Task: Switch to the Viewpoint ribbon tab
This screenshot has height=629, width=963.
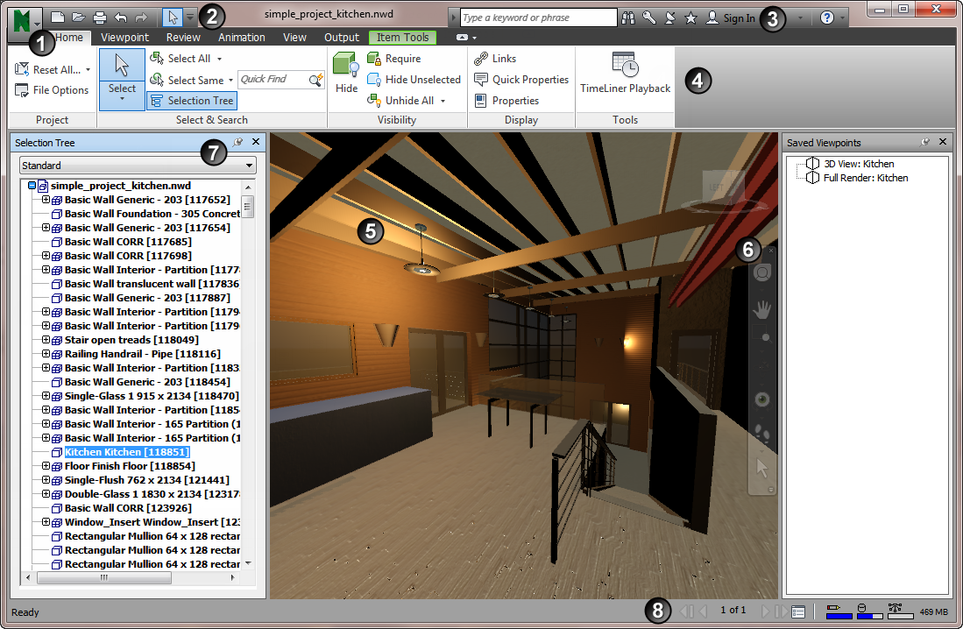Action: 124,38
